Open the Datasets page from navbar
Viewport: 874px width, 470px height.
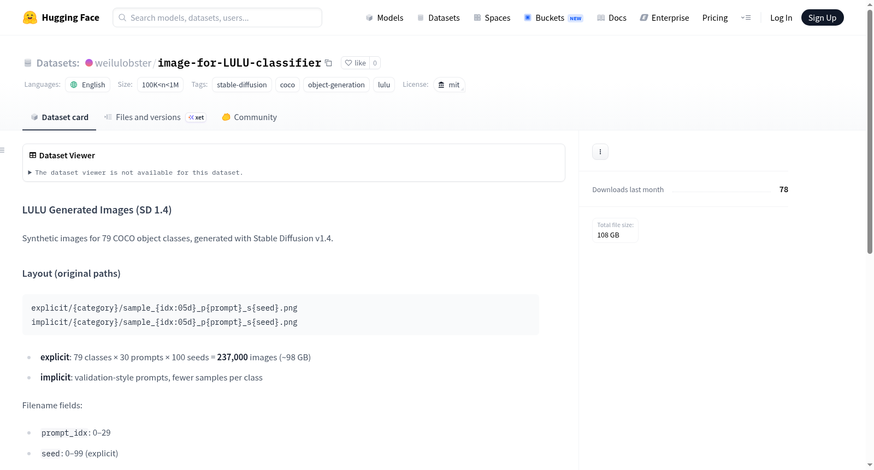click(439, 17)
